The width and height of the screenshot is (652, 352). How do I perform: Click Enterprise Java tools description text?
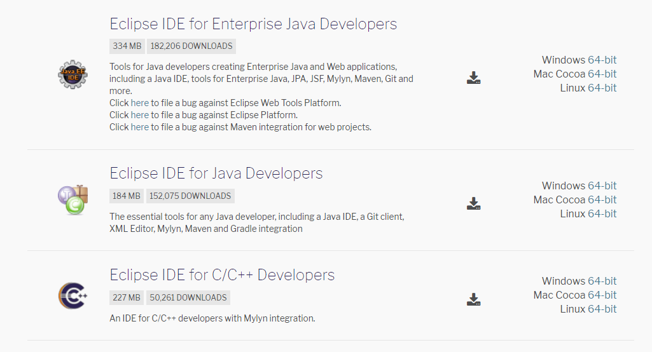click(261, 79)
